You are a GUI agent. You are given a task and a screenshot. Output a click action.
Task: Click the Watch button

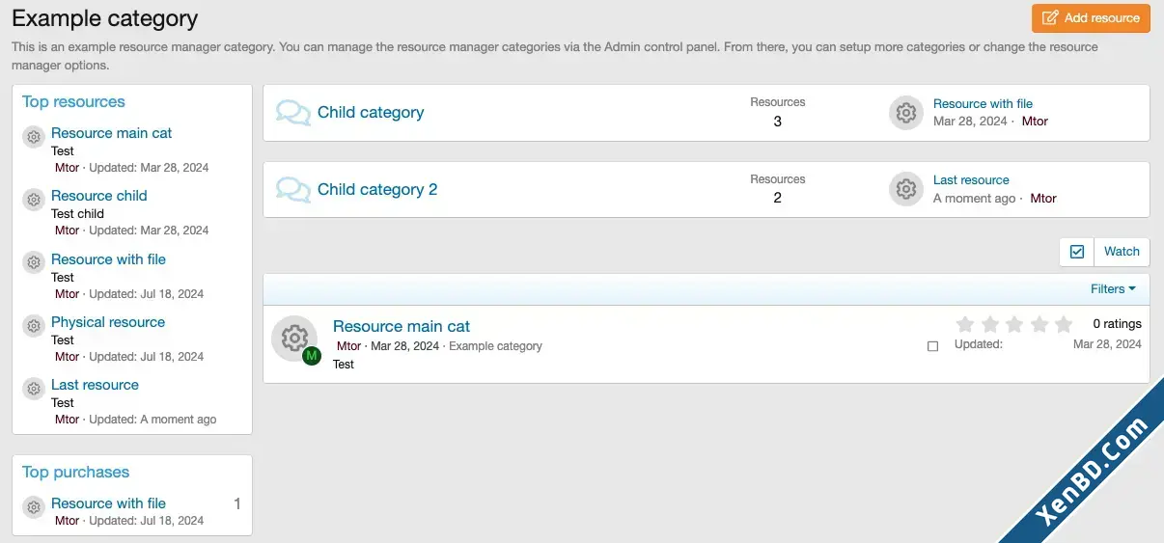click(x=1122, y=252)
